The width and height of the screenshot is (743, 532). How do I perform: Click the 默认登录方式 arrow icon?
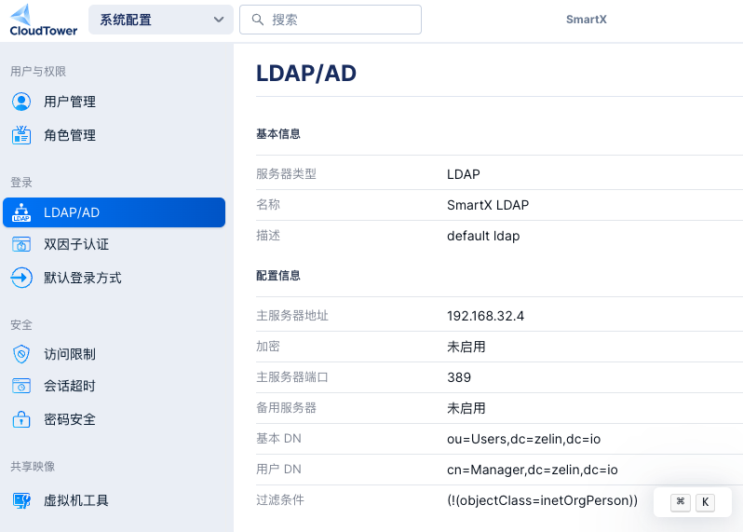pos(21,278)
